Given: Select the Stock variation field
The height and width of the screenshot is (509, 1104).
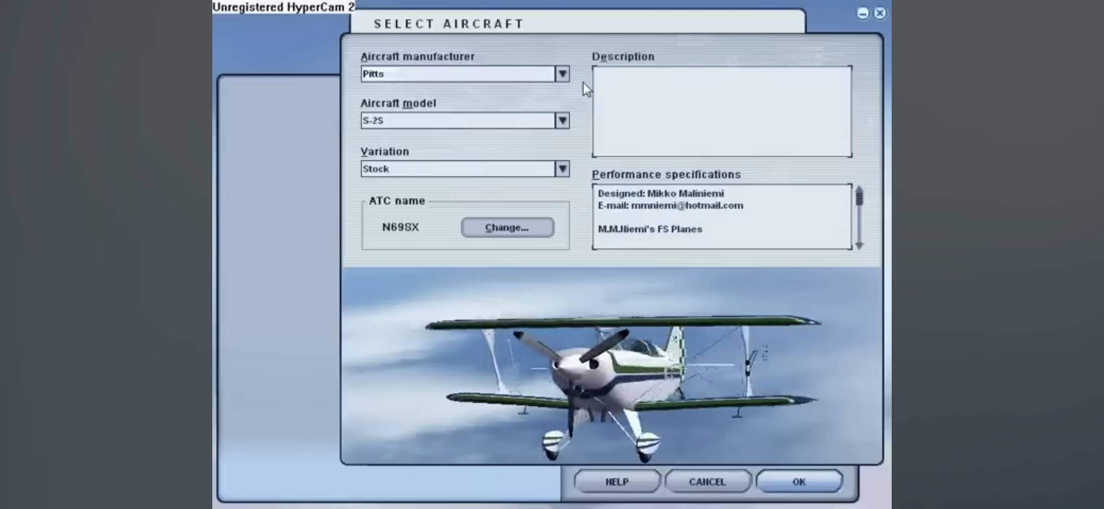Looking at the screenshot, I should (x=458, y=169).
